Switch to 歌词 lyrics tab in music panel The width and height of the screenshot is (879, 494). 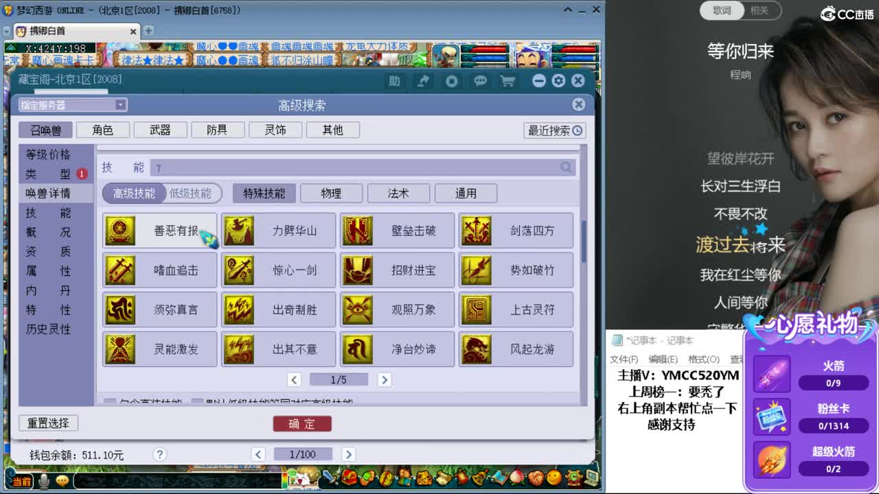coord(722,10)
